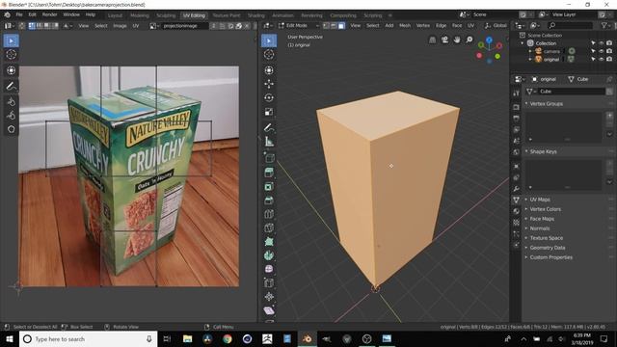Screen dimensions: 617x347
Task: Click the outliner search field
Action: coord(570,26)
